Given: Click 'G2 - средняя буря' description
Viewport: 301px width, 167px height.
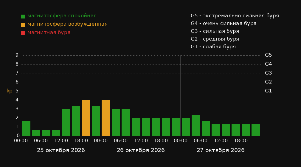Looking at the screenshot, I should [x=215, y=39].
